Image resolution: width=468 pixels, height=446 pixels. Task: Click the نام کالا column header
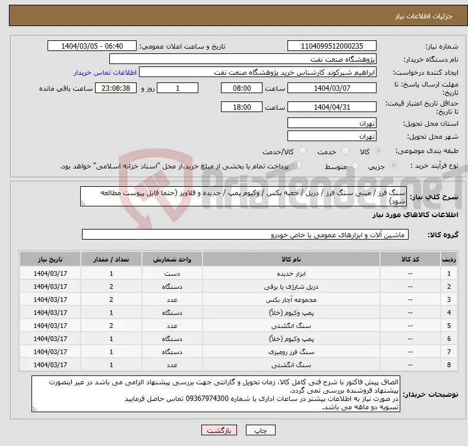coord(291,259)
